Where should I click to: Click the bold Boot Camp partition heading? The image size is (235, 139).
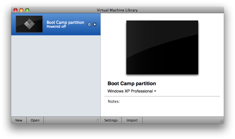coord(132,84)
